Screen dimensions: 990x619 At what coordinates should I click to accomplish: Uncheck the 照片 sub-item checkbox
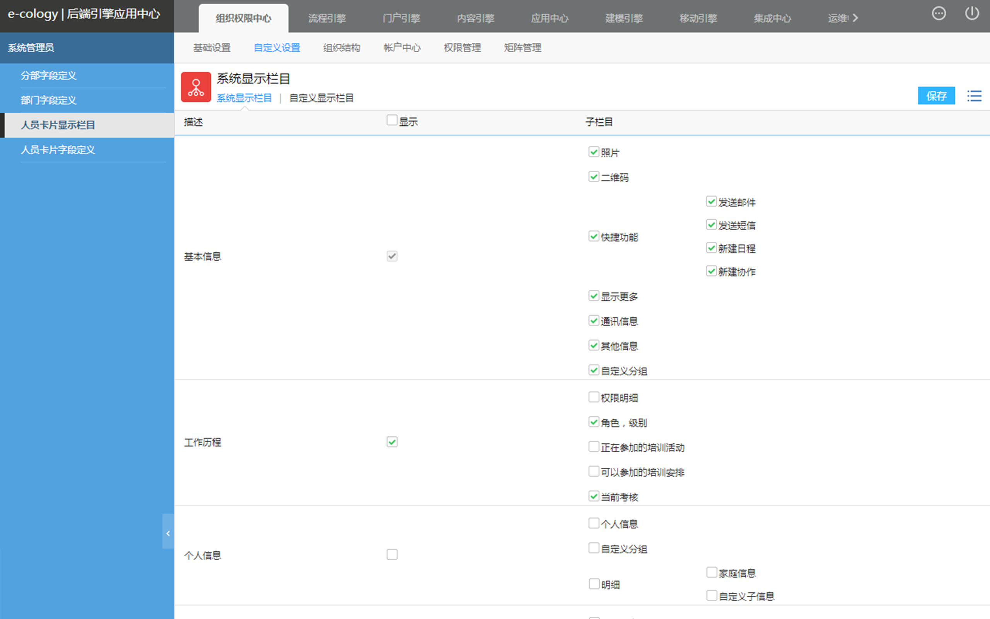click(x=594, y=152)
